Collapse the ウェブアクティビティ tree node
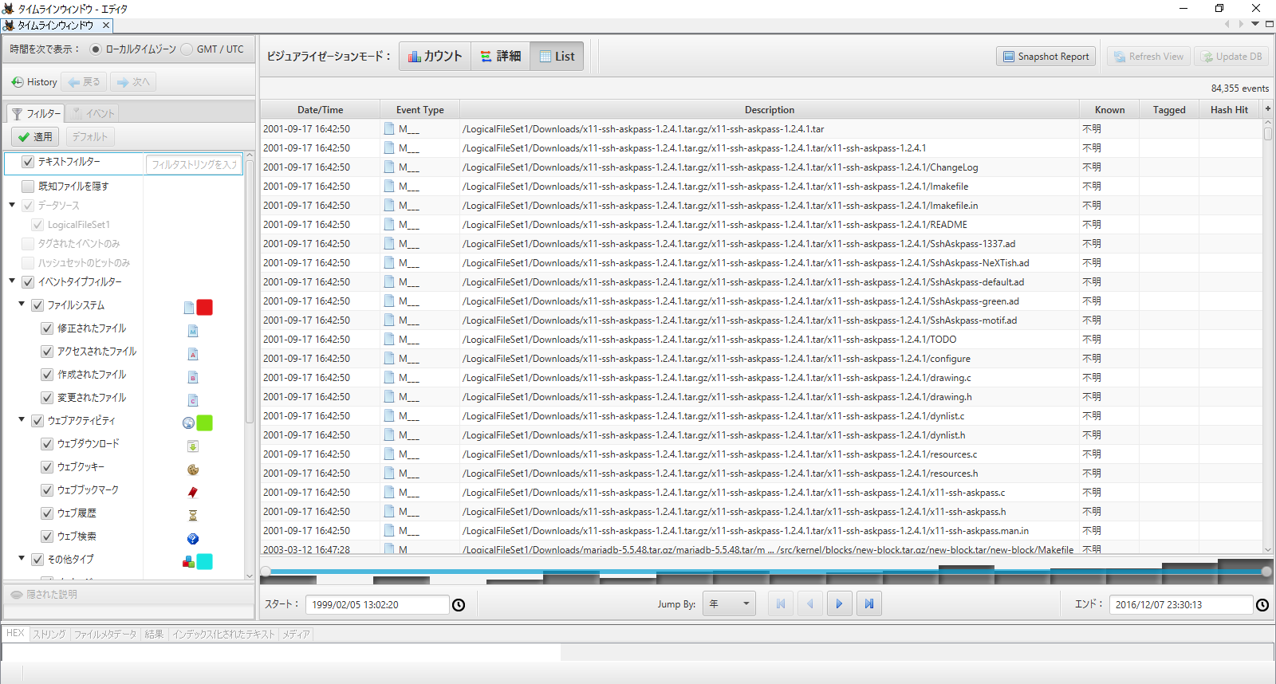Image resolution: width=1276 pixels, height=684 pixels. (22, 420)
